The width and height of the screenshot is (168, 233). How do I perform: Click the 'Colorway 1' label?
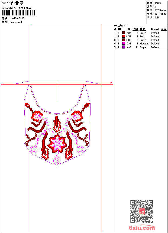16,22
